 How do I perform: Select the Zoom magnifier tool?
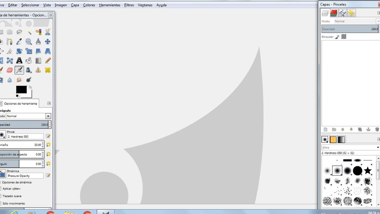coord(29,42)
